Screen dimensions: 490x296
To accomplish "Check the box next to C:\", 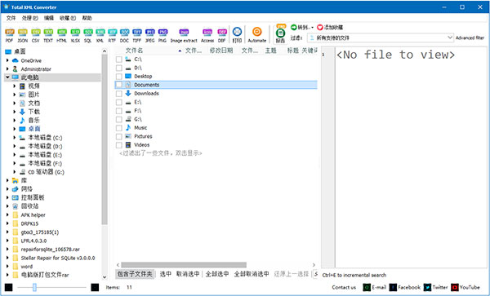I will (118, 60).
